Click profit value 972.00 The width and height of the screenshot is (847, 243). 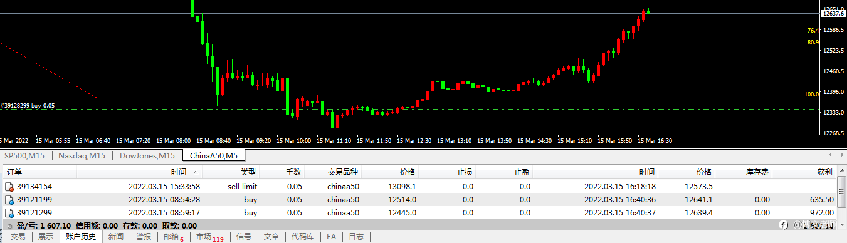pyautogui.click(x=821, y=214)
